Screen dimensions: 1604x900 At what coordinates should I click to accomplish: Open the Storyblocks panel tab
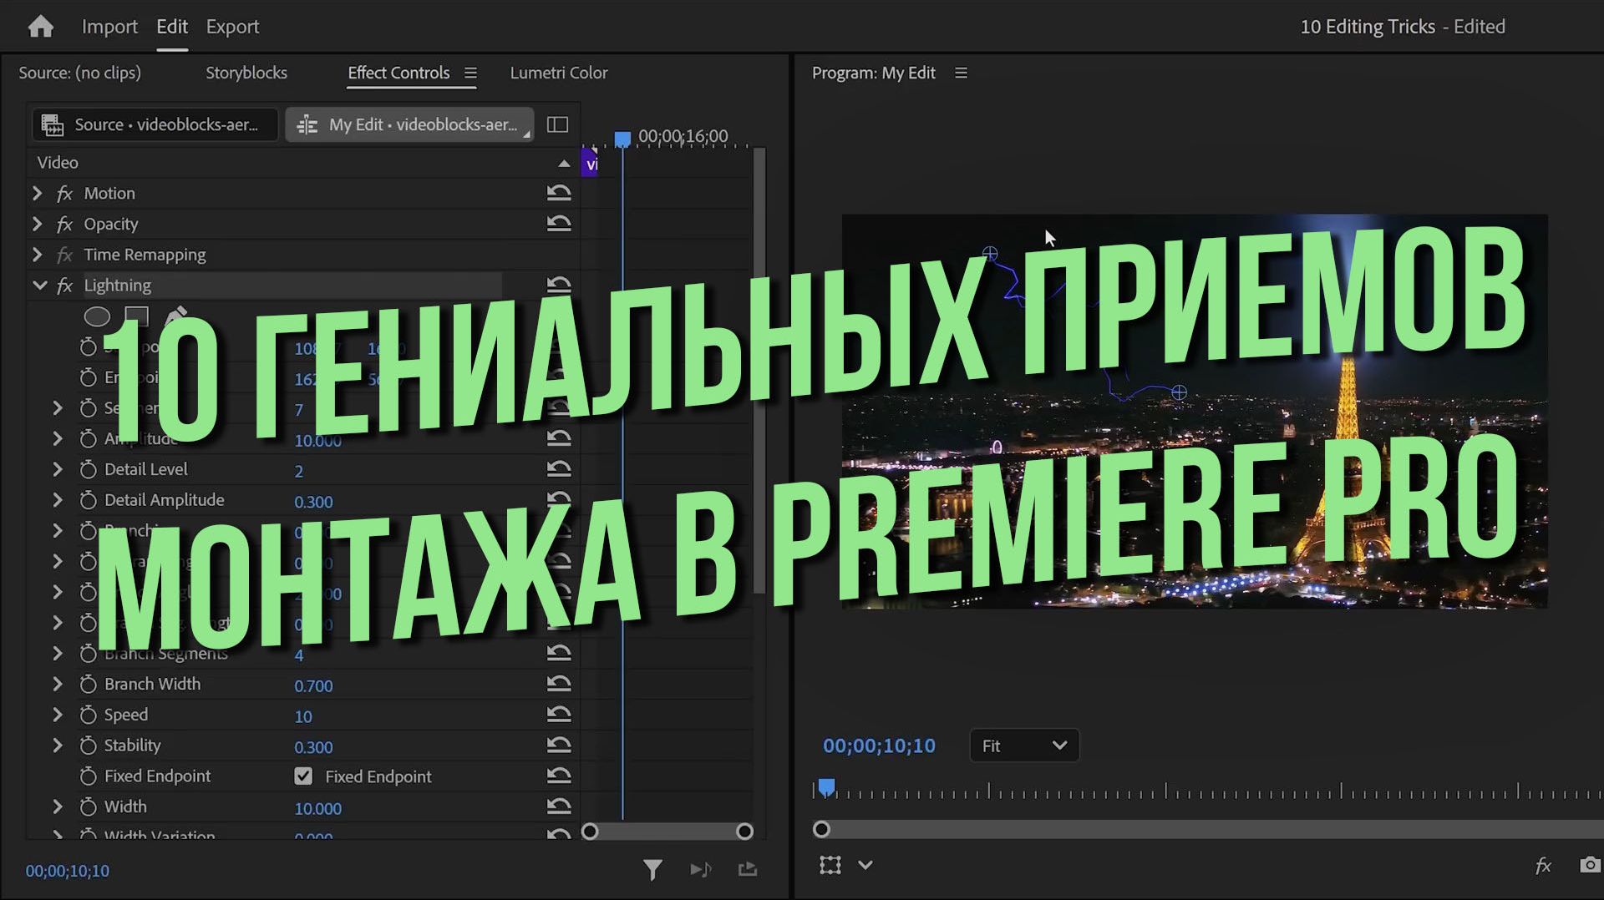246,73
